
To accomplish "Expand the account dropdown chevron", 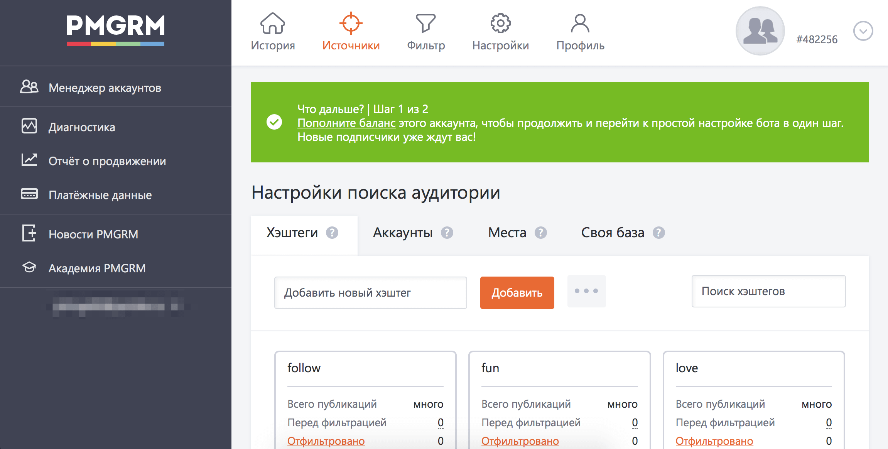I will tap(863, 31).
